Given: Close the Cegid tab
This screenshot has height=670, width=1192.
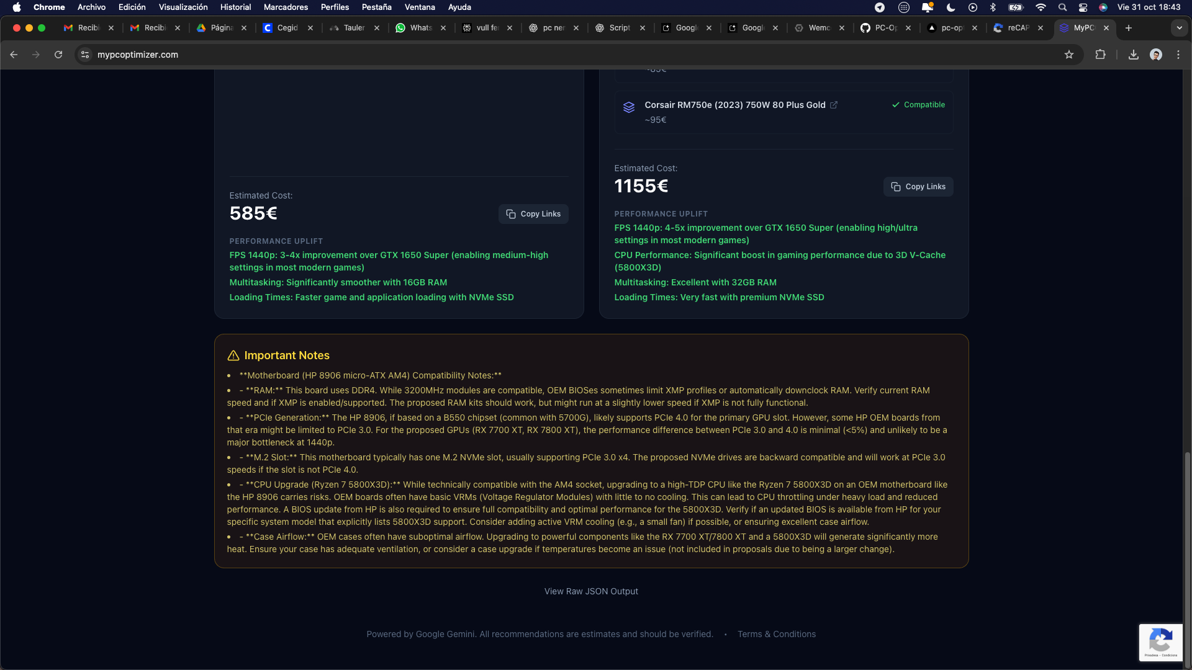Looking at the screenshot, I should pyautogui.click(x=310, y=28).
